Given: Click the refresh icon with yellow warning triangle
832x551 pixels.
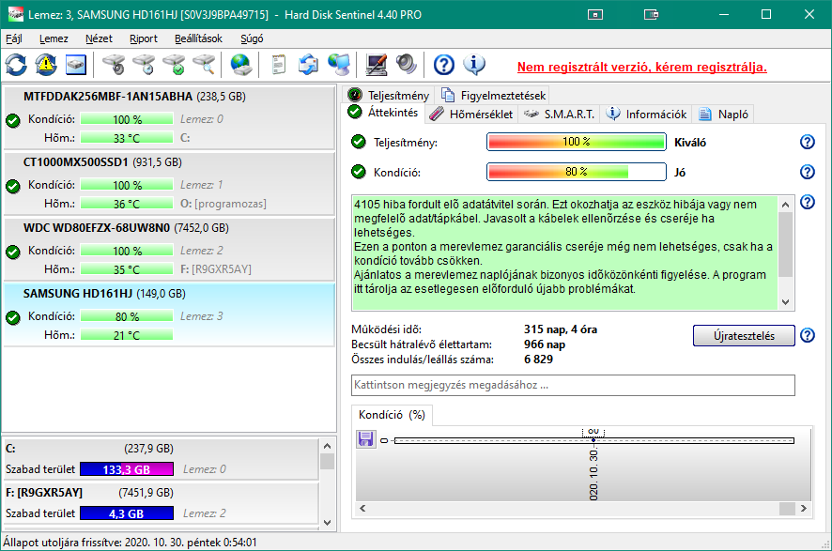Looking at the screenshot, I should 46,65.
